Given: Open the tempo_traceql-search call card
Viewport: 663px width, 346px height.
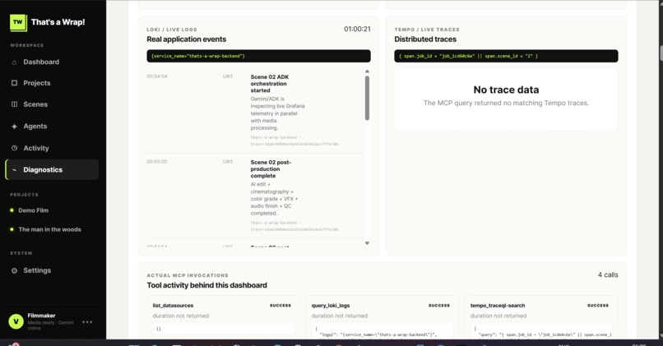Looking at the screenshot, I should click(x=540, y=317).
